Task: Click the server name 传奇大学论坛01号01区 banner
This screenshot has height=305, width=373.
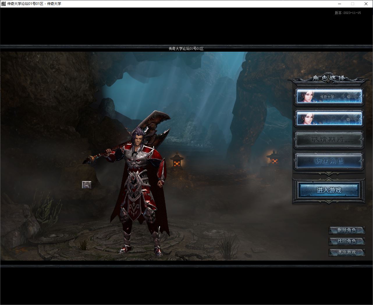Action: point(186,48)
